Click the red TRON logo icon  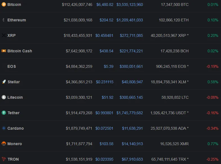click(4, 159)
